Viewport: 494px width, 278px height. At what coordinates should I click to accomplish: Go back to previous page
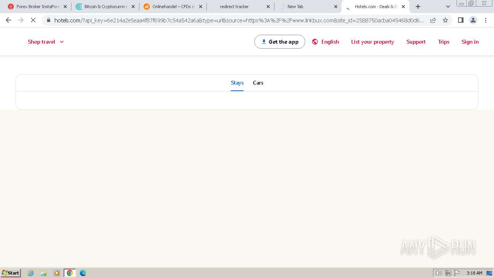pos(8,20)
